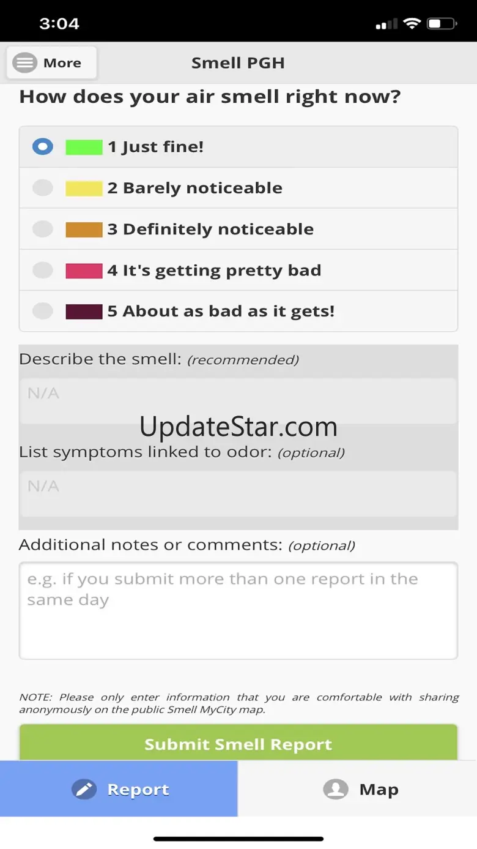Tap the cellular signal bars icon
Viewport: 477px width, 849px height.
[385, 24]
